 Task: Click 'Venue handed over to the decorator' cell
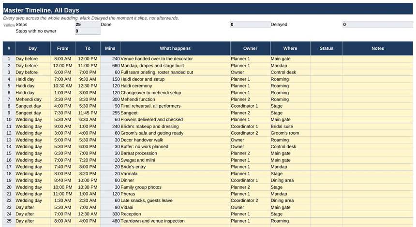click(175, 59)
